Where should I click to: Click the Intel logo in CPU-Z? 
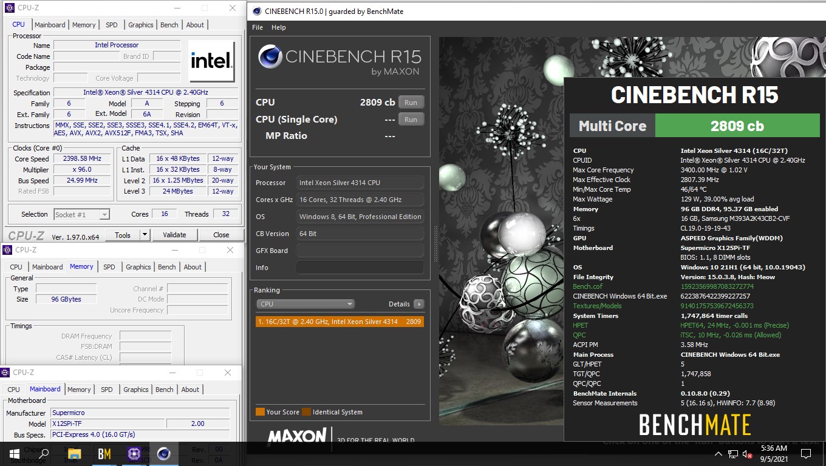coord(211,61)
